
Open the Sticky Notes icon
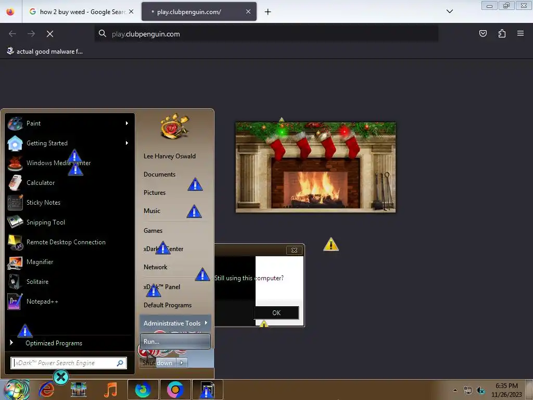pos(15,203)
